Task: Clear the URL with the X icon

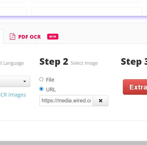Action: (x=101, y=101)
